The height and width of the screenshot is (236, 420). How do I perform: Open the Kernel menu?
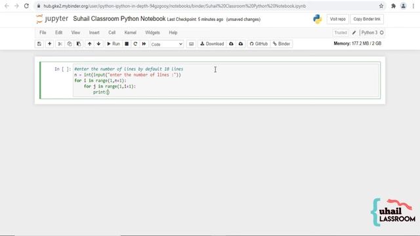click(x=131, y=33)
